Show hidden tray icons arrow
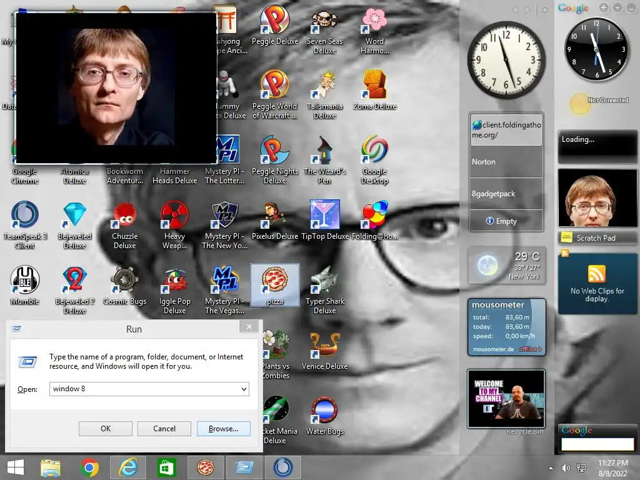640x480 pixels. [551, 468]
